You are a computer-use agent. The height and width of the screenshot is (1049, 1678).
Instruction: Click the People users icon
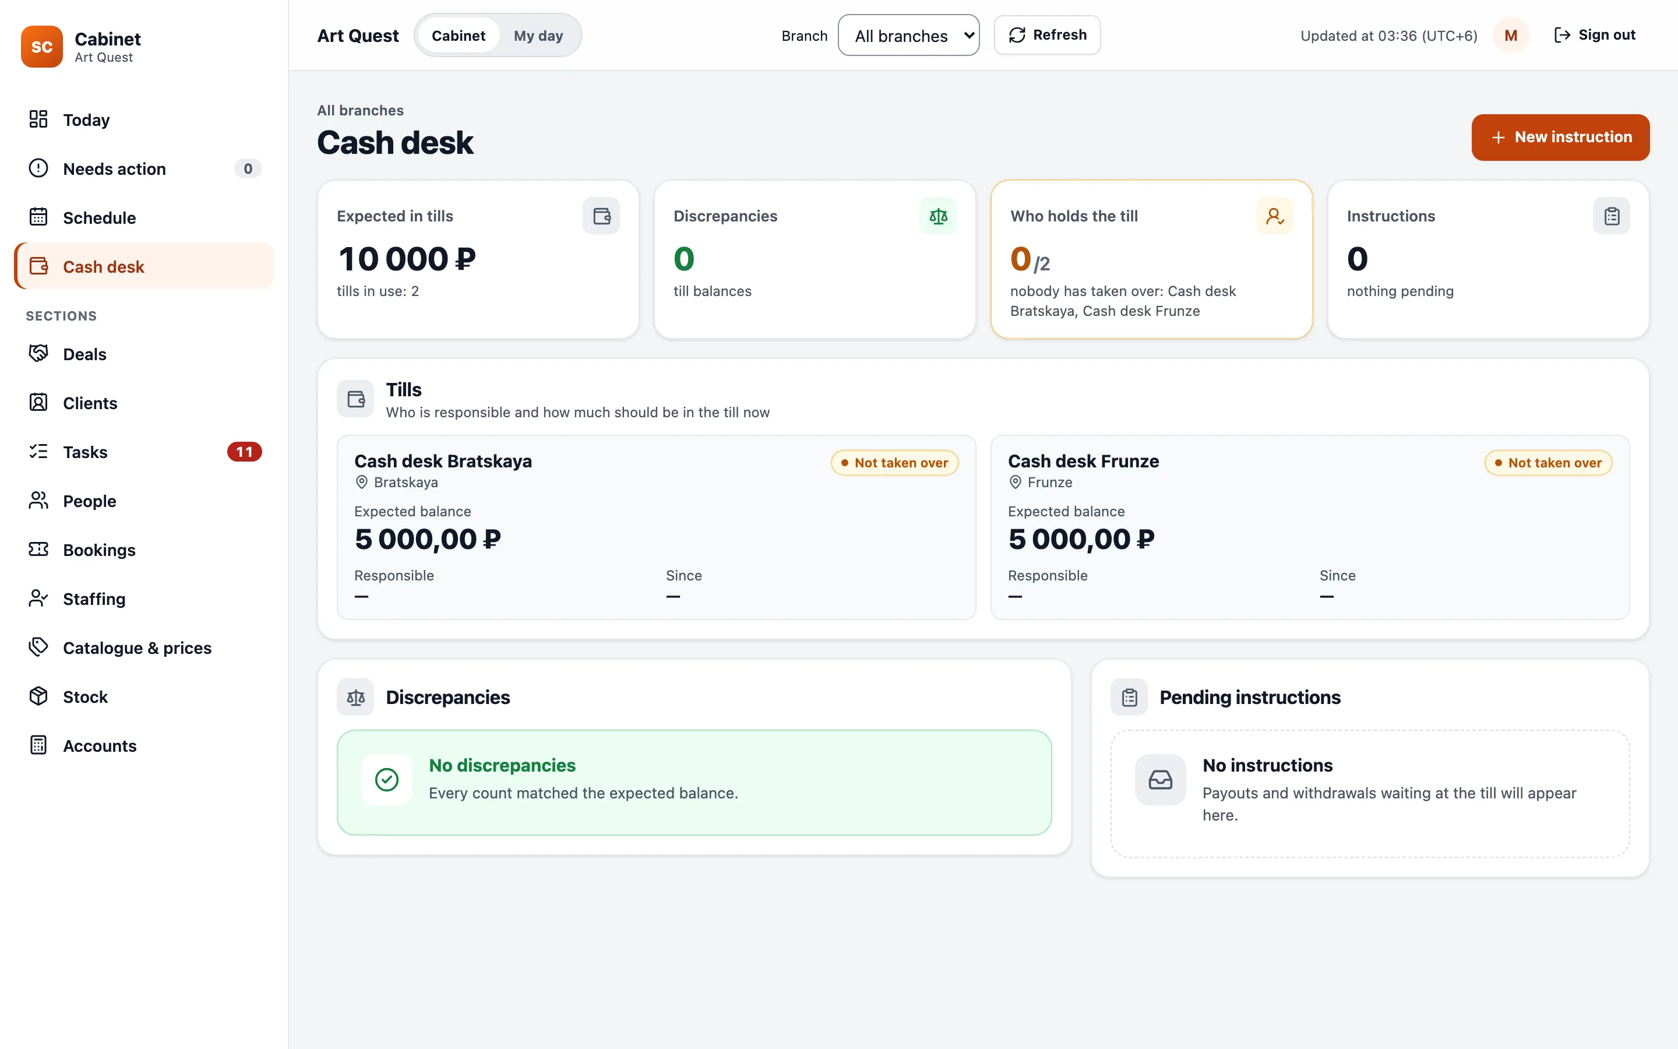(x=38, y=500)
